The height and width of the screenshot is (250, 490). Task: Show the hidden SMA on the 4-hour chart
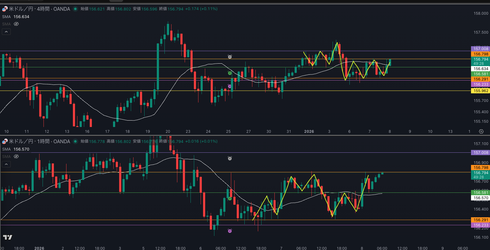(x=16, y=24)
